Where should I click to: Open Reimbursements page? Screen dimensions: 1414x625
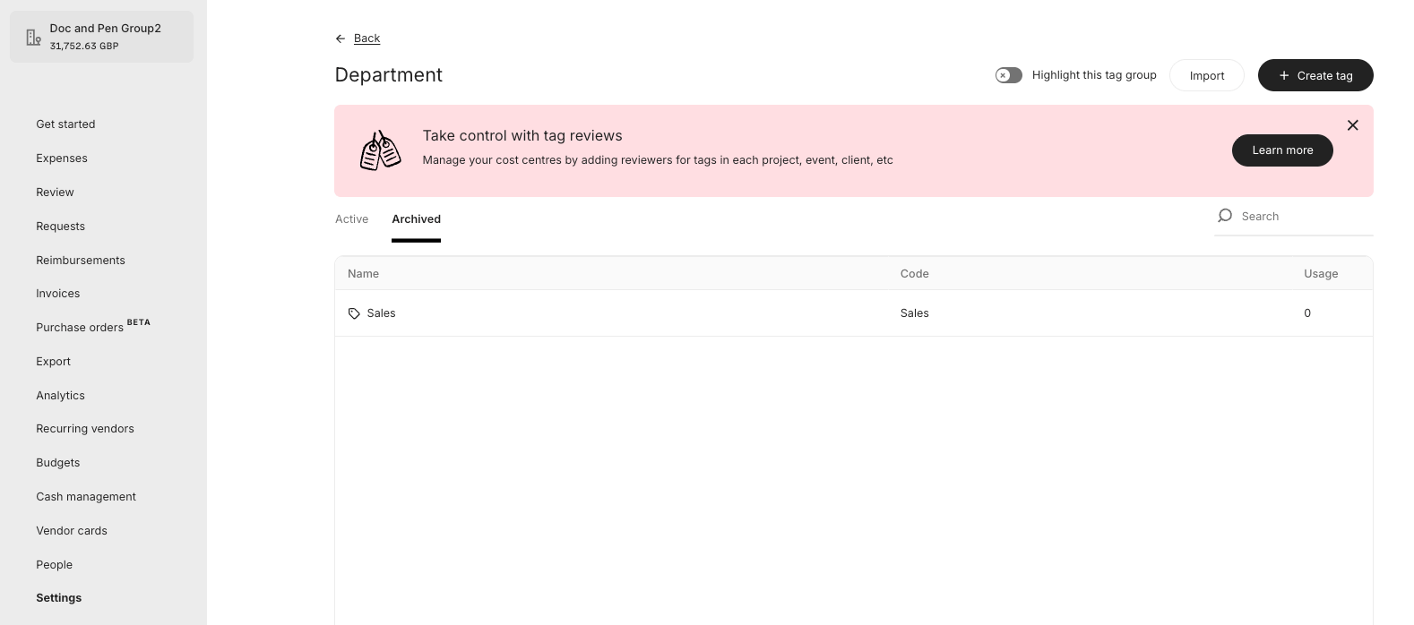click(81, 261)
